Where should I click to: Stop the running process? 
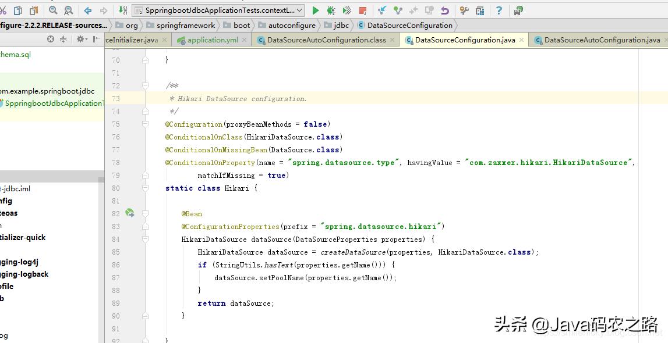coord(362,10)
